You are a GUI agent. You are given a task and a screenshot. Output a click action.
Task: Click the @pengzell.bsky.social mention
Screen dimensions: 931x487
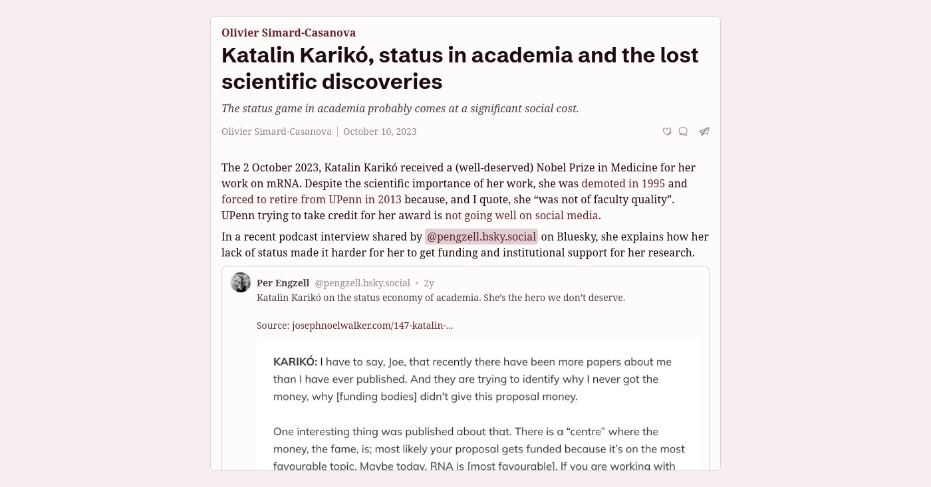pos(481,237)
